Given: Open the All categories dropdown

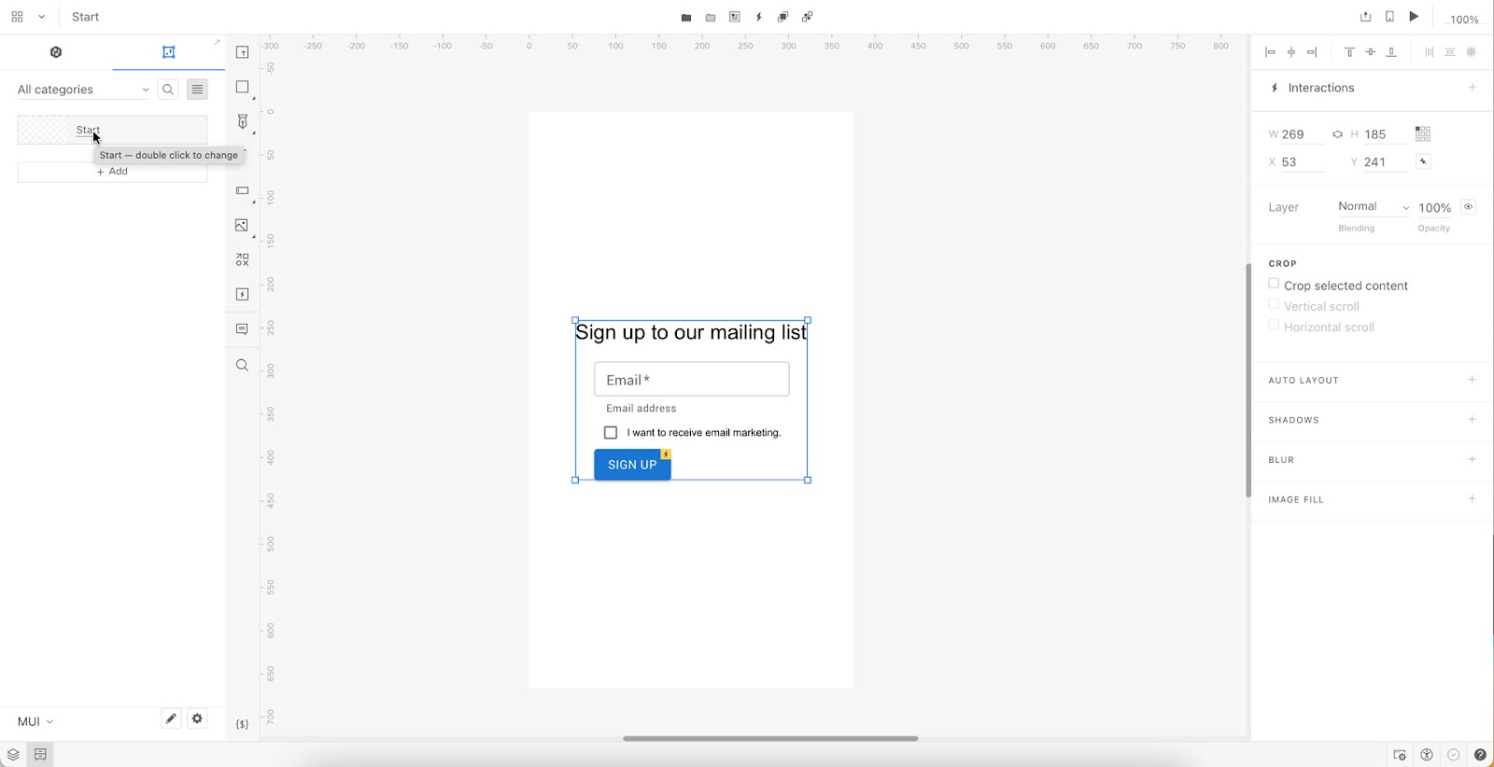Looking at the screenshot, I should click(x=83, y=90).
